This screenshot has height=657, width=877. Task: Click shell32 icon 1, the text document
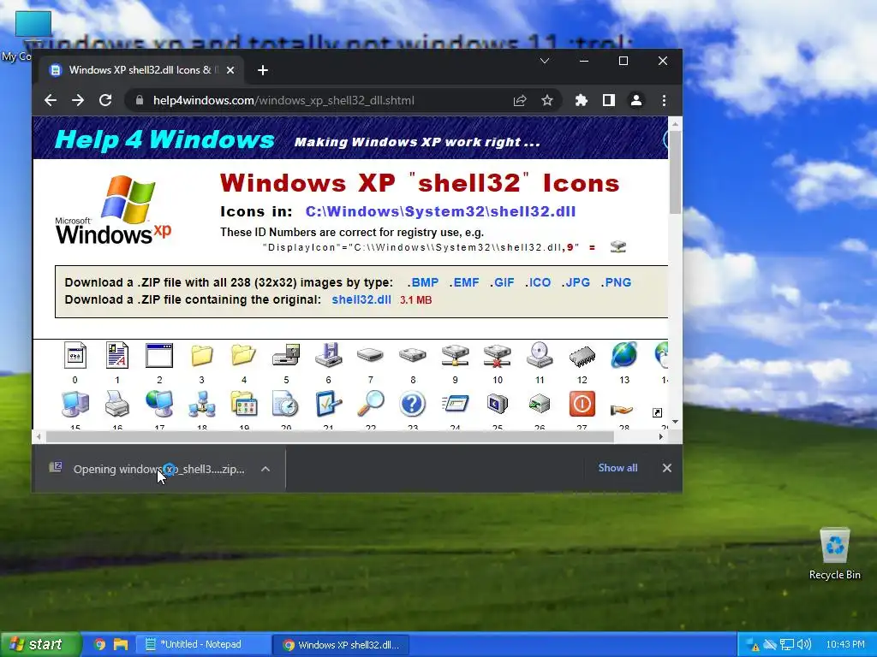pyautogui.click(x=116, y=355)
